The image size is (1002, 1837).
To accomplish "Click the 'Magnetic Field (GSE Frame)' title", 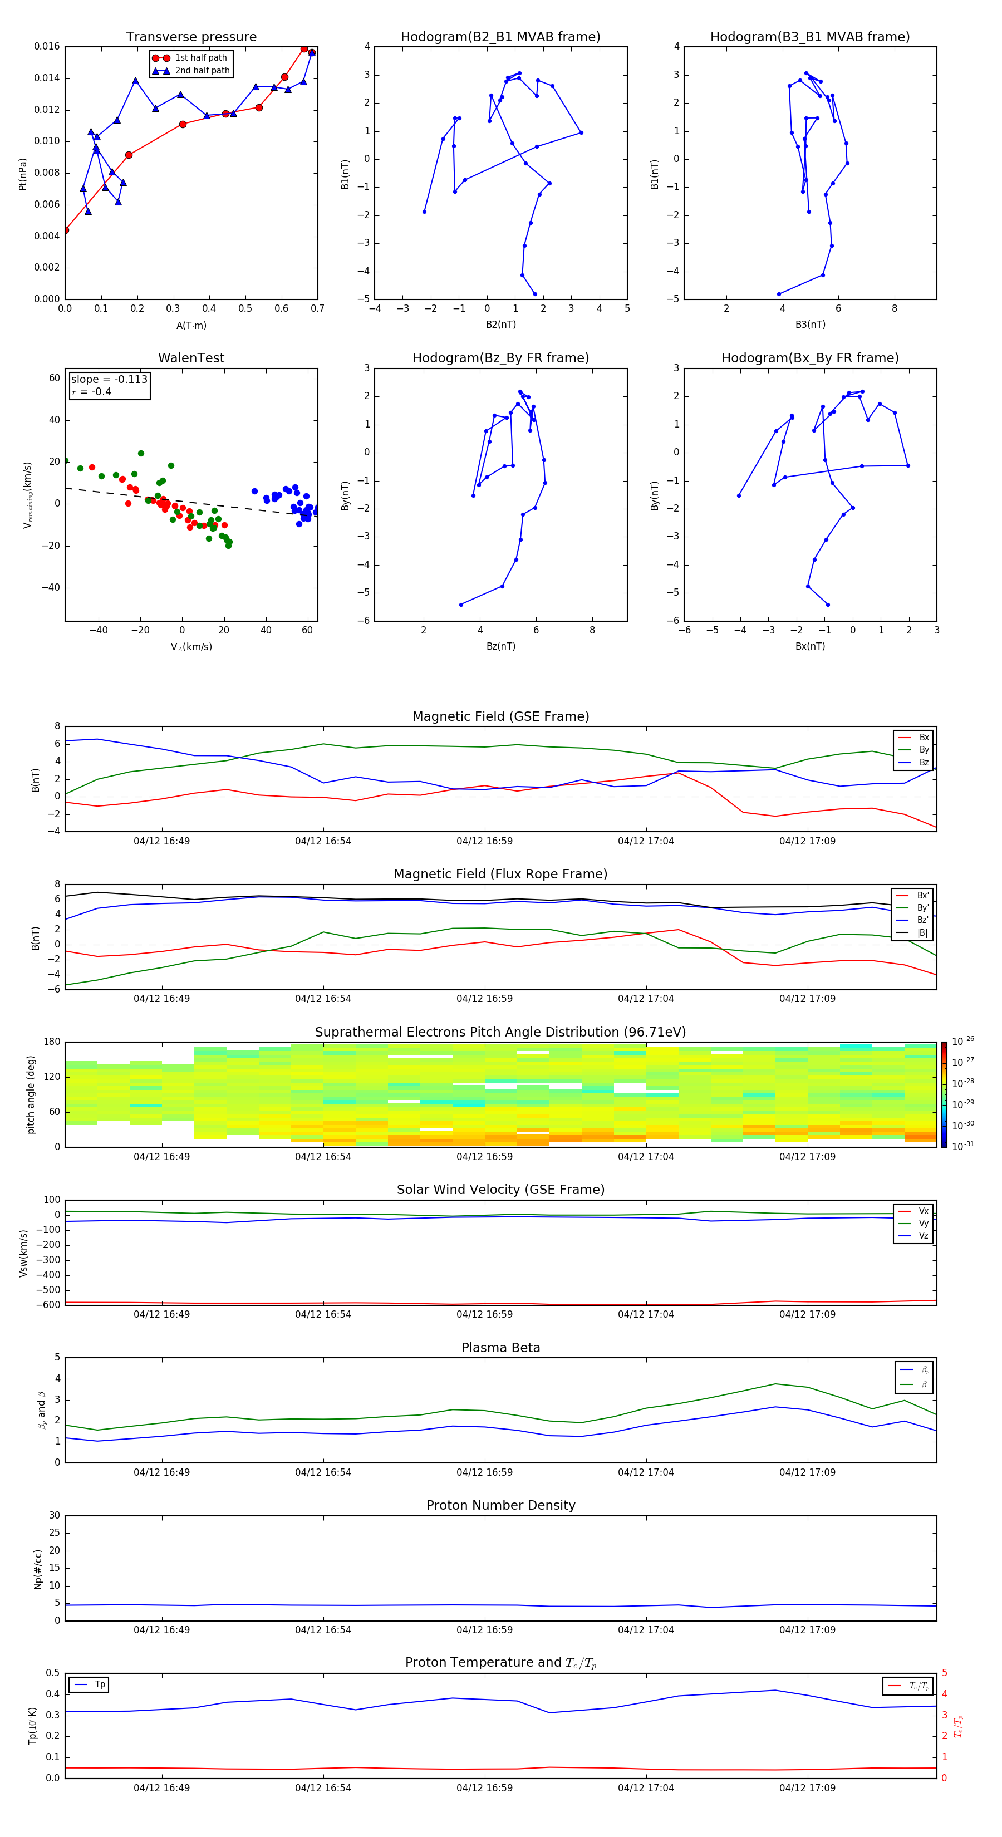I will click(500, 716).
